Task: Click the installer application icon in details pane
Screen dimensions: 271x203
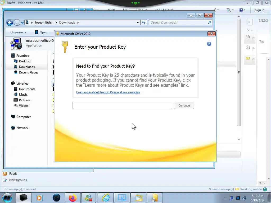Action: 16,44
